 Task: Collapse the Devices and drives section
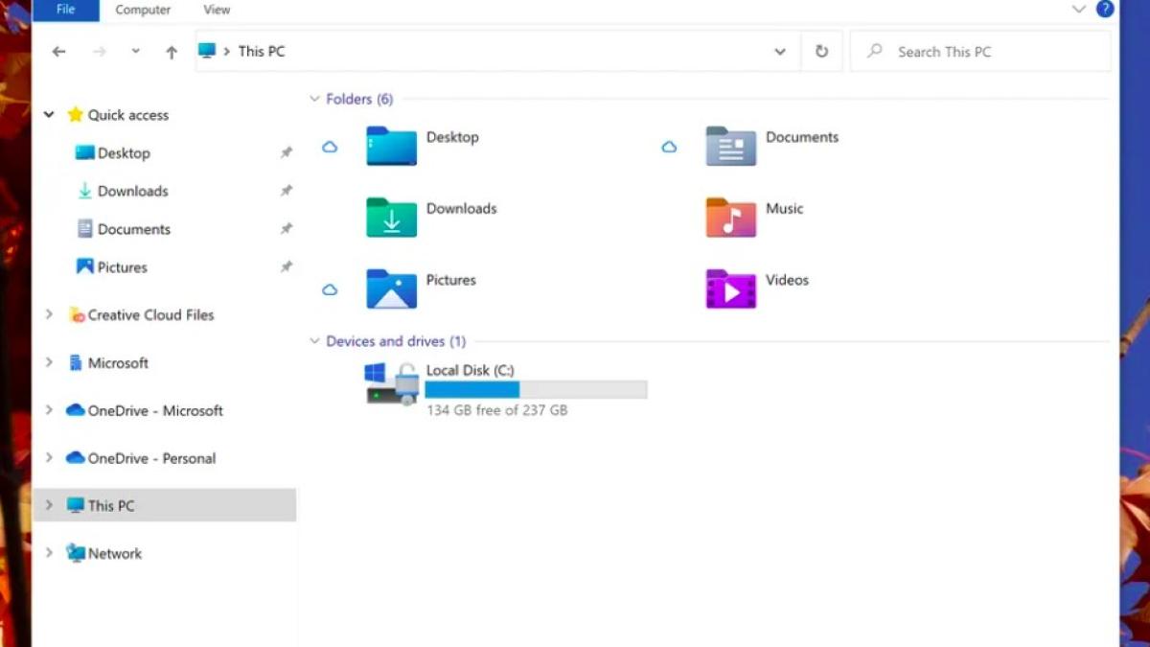tap(315, 341)
